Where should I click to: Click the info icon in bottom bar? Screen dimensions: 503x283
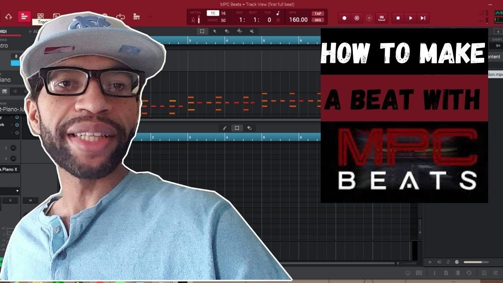pos(434,273)
